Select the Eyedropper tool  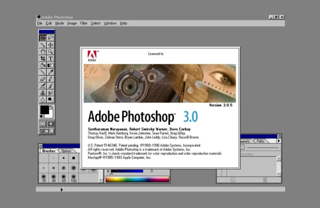coord(50,72)
